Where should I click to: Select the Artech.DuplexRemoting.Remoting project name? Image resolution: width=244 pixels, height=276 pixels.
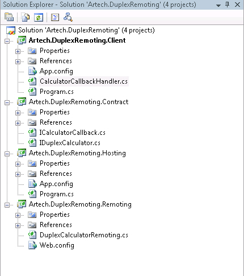pyautogui.click(x=80, y=204)
